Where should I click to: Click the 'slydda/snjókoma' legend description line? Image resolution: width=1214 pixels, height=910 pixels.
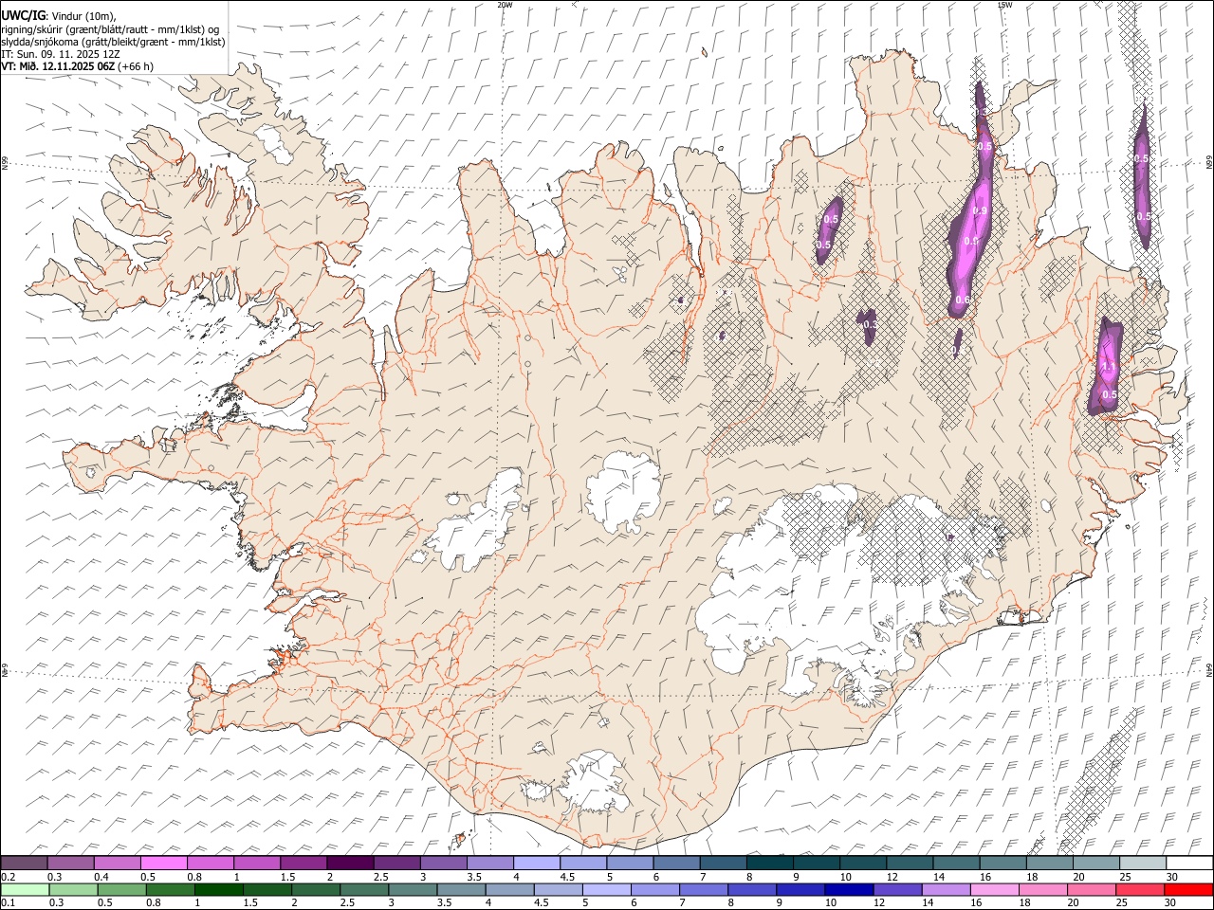coord(113,42)
